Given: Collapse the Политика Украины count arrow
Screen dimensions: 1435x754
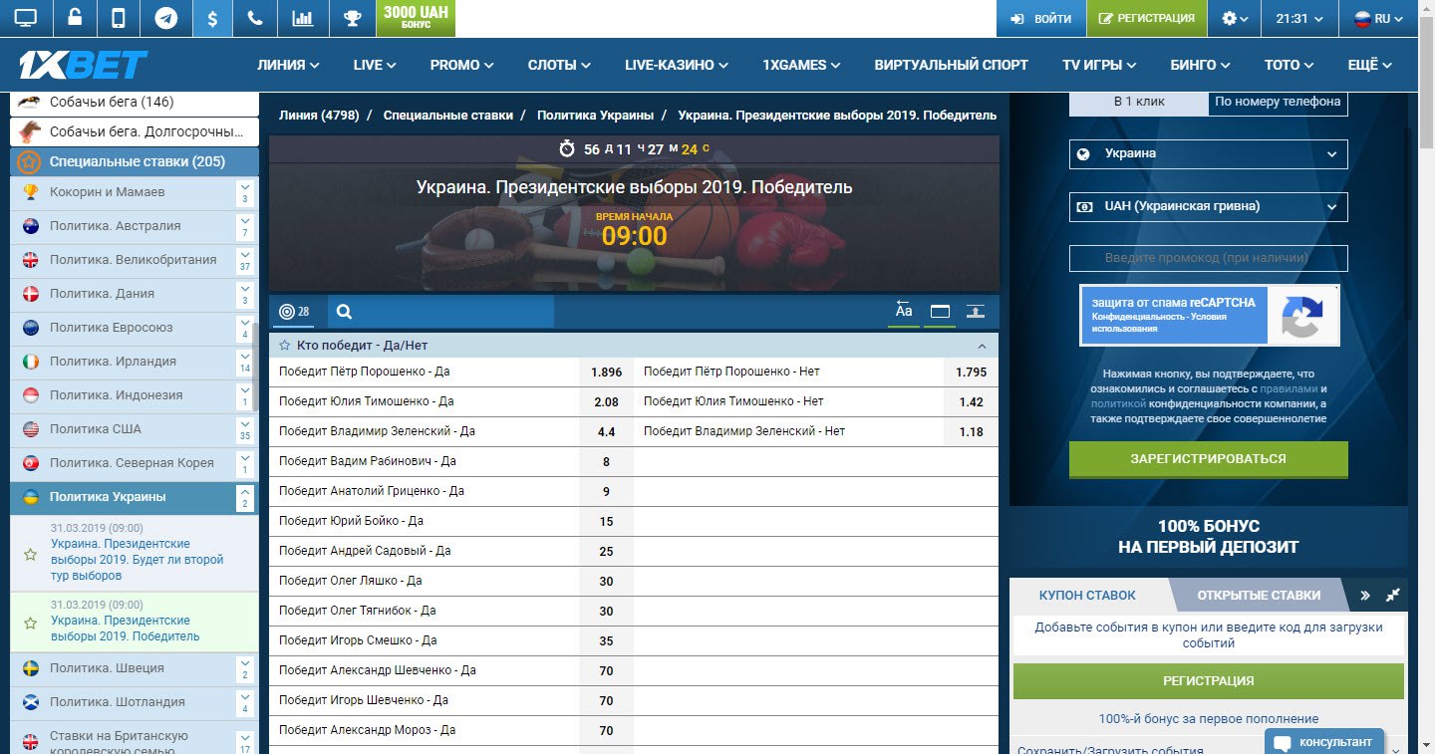Looking at the screenshot, I should [245, 497].
